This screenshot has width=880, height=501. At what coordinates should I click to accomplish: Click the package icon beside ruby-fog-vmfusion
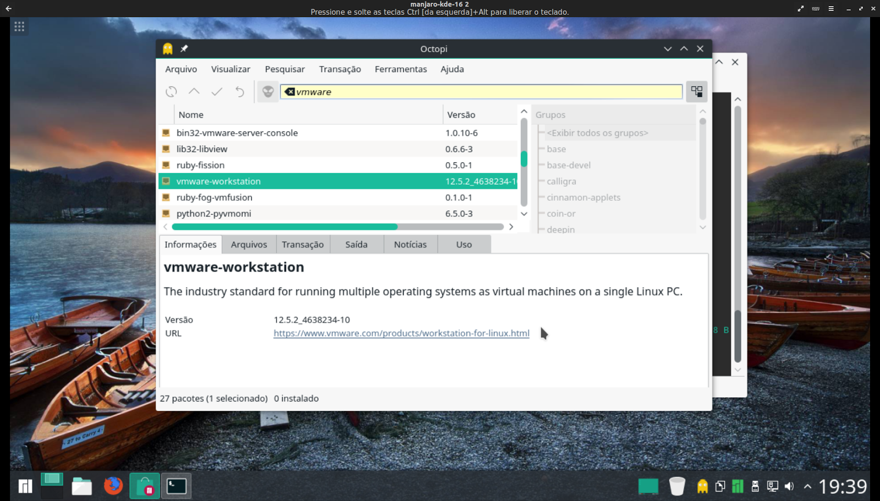coord(166,197)
